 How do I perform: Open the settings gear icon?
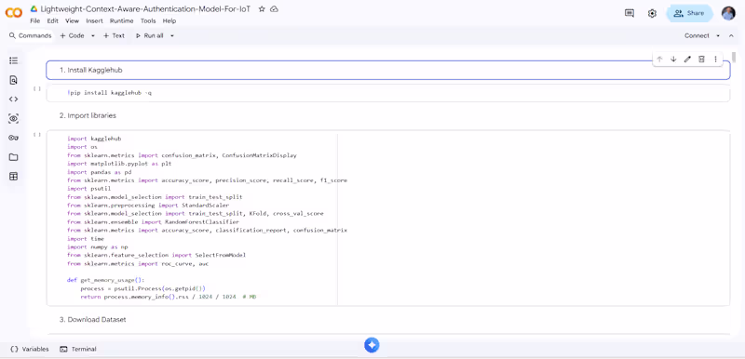click(x=652, y=13)
